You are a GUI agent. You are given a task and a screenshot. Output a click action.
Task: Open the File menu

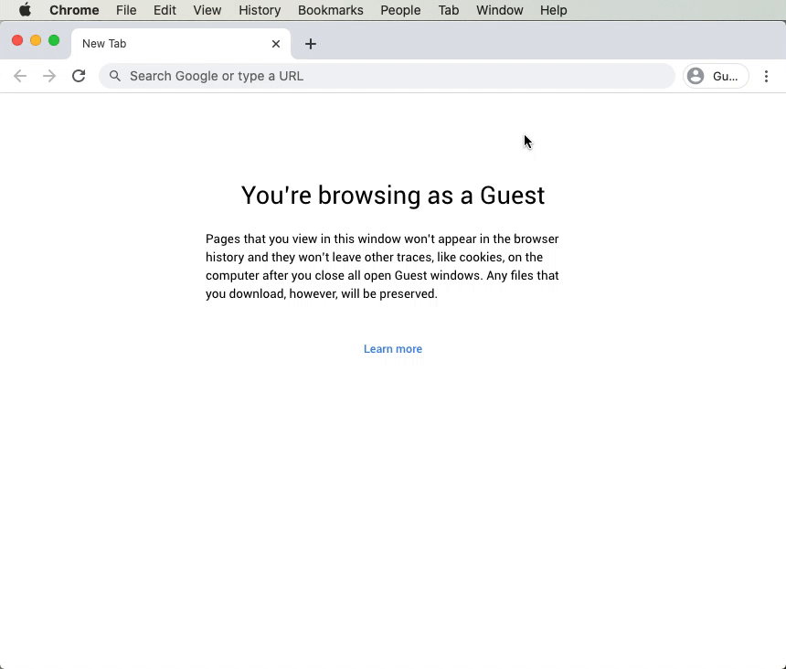tap(126, 10)
